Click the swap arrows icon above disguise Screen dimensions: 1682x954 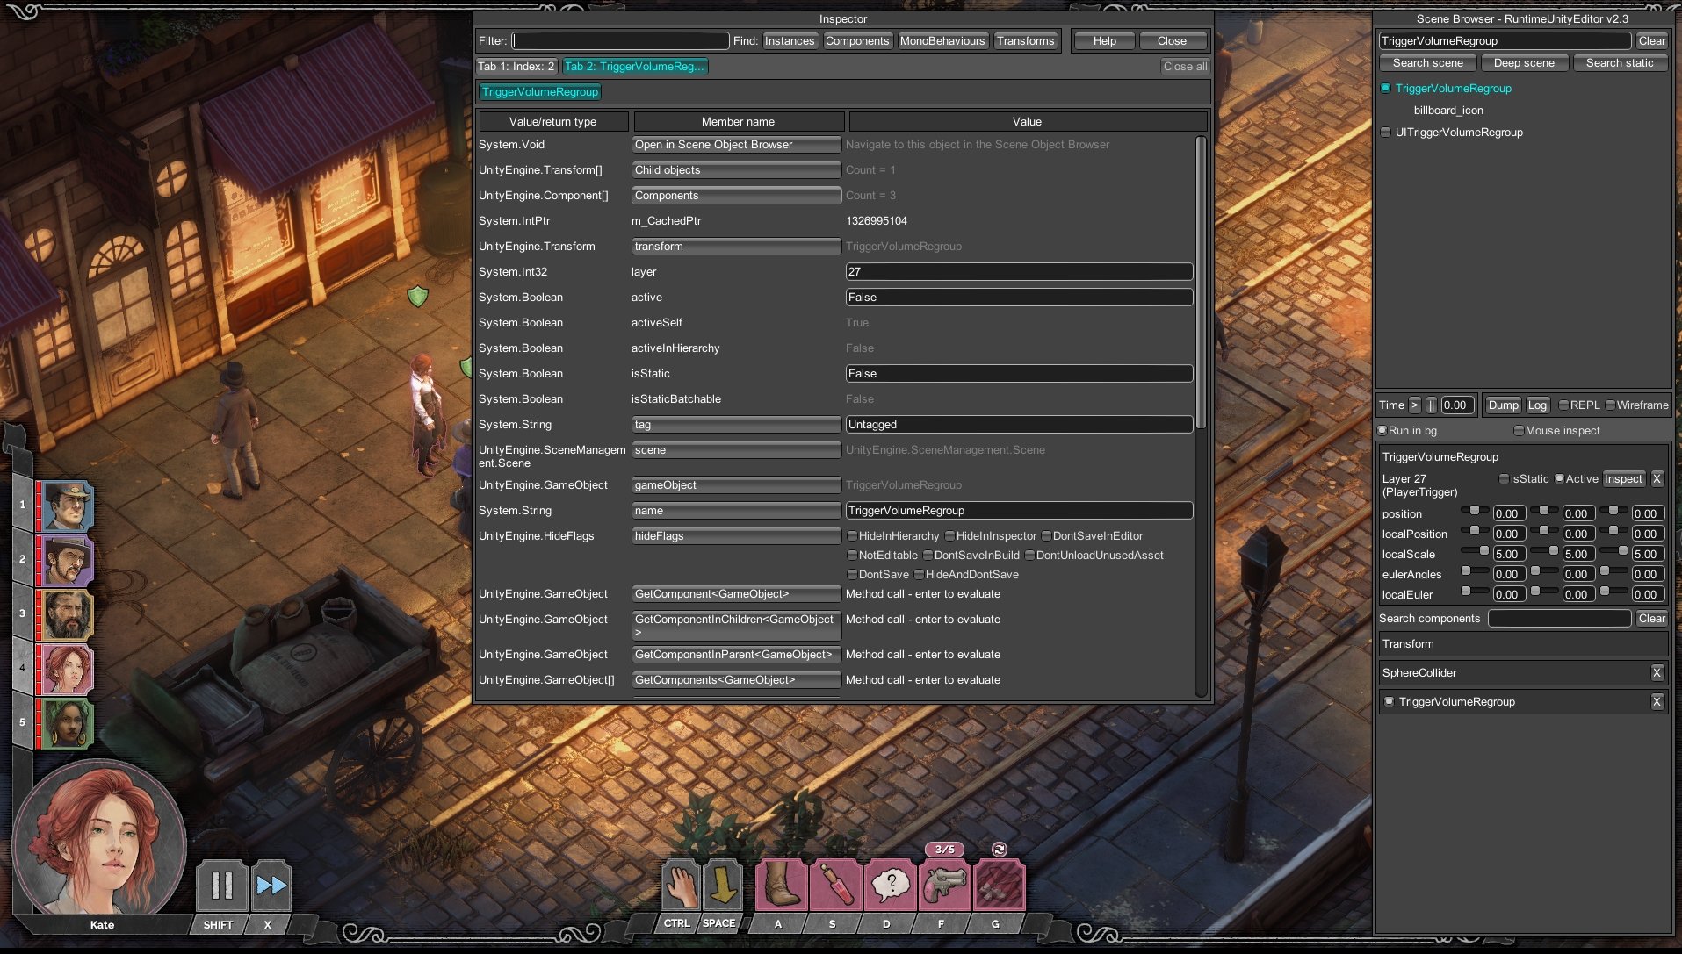point(999,849)
